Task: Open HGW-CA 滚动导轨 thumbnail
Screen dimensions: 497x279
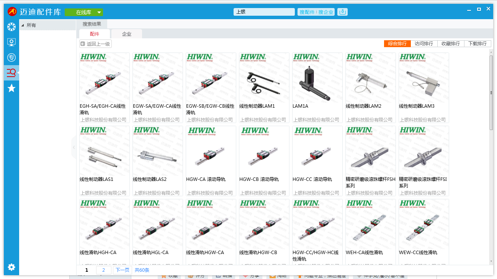Action: pos(211,151)
